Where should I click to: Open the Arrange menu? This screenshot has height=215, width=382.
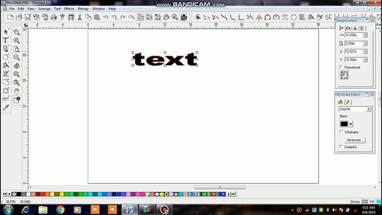click(x=44, y=9)
